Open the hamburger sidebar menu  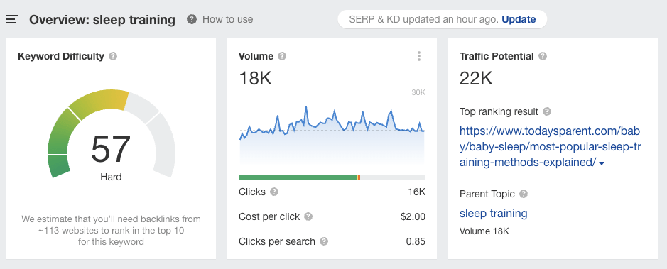(x=11, y=20)
